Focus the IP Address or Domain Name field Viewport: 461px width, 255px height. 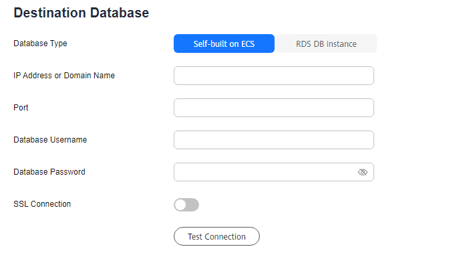(274, 76)
